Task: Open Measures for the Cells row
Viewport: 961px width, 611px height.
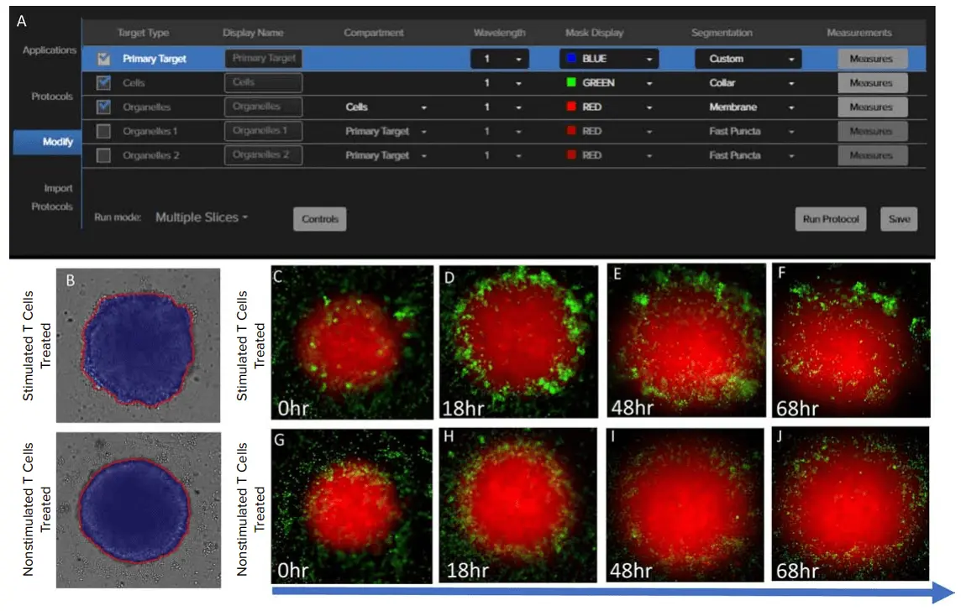Action: [x=871, y=83]
